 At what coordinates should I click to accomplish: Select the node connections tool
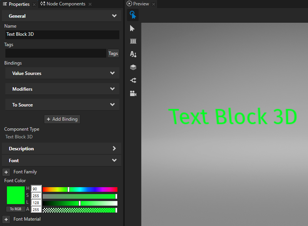point(133,80)
